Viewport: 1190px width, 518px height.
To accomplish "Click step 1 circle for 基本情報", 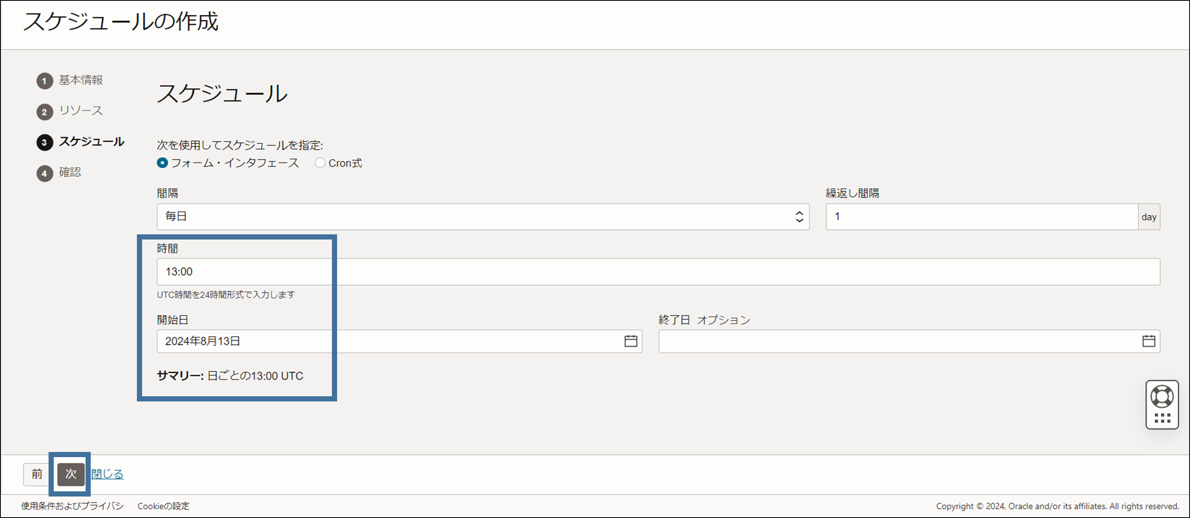I will point(44,81).
